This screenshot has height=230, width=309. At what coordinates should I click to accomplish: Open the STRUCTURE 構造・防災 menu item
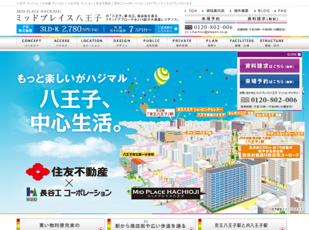pyautogui.click(x=271, y=43)
